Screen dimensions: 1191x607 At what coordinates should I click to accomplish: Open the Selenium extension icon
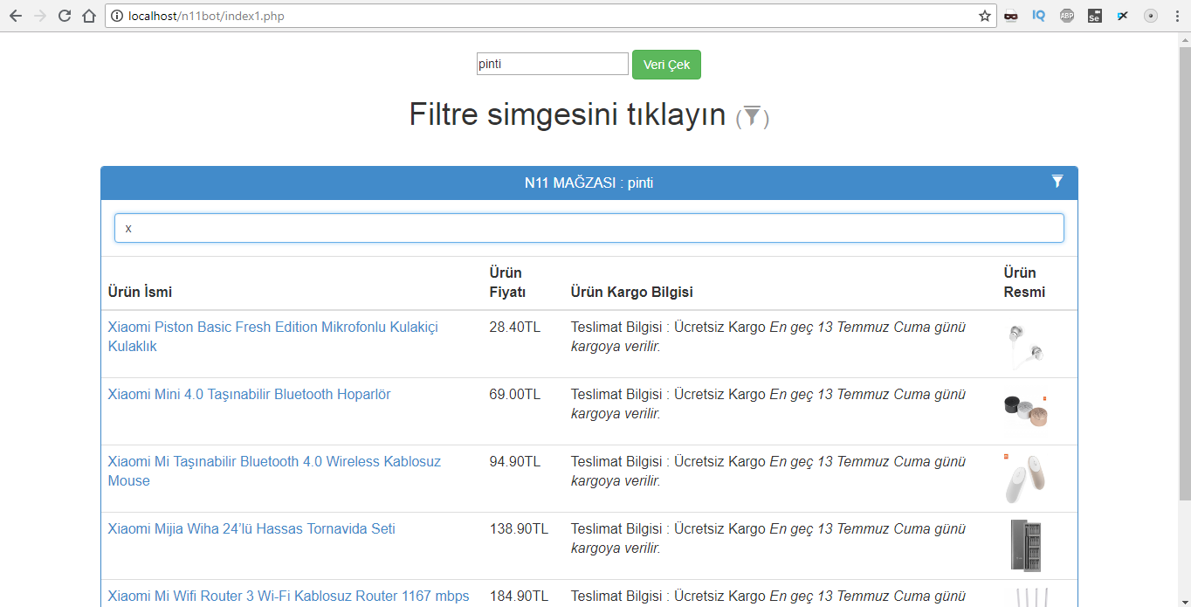coord(1095,16)
